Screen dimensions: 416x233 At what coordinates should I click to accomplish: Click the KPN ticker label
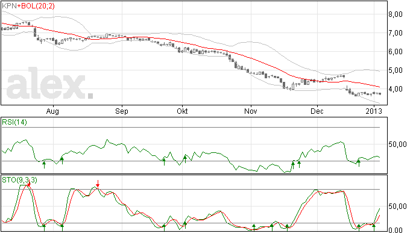tap(9, 5)
